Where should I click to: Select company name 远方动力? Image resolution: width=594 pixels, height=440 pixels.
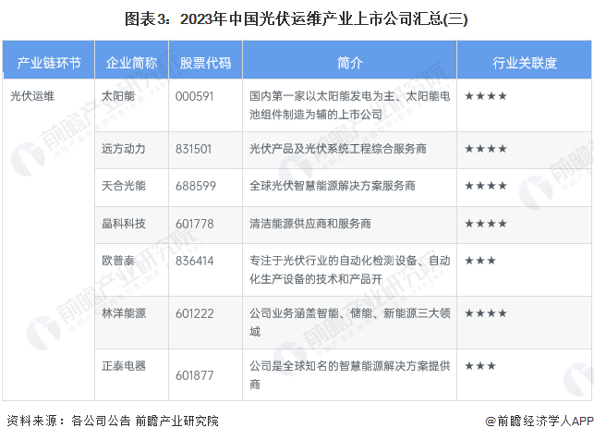tap(124, 149)
